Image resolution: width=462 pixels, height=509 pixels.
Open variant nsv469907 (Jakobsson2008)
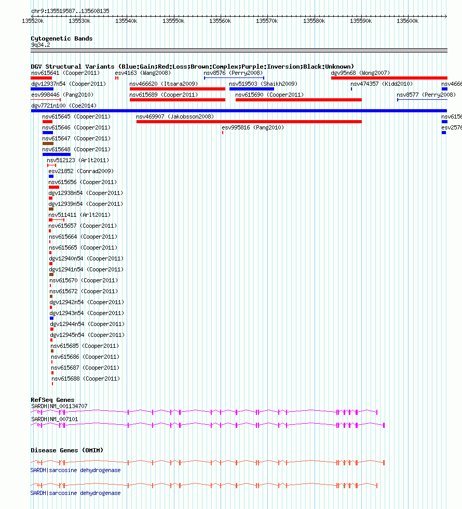pos(175,116)
